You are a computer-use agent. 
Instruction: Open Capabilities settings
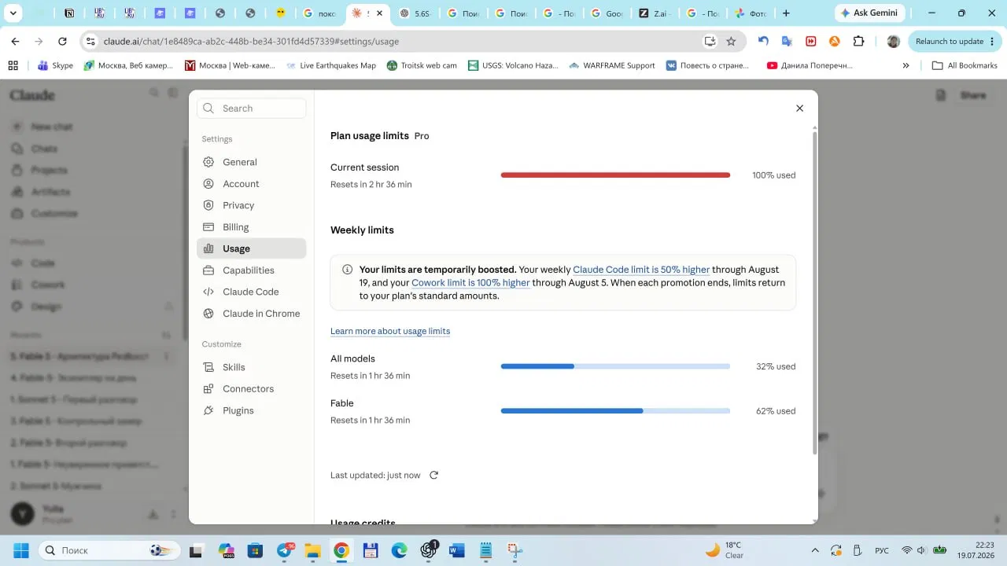click(x=252, y=270)
